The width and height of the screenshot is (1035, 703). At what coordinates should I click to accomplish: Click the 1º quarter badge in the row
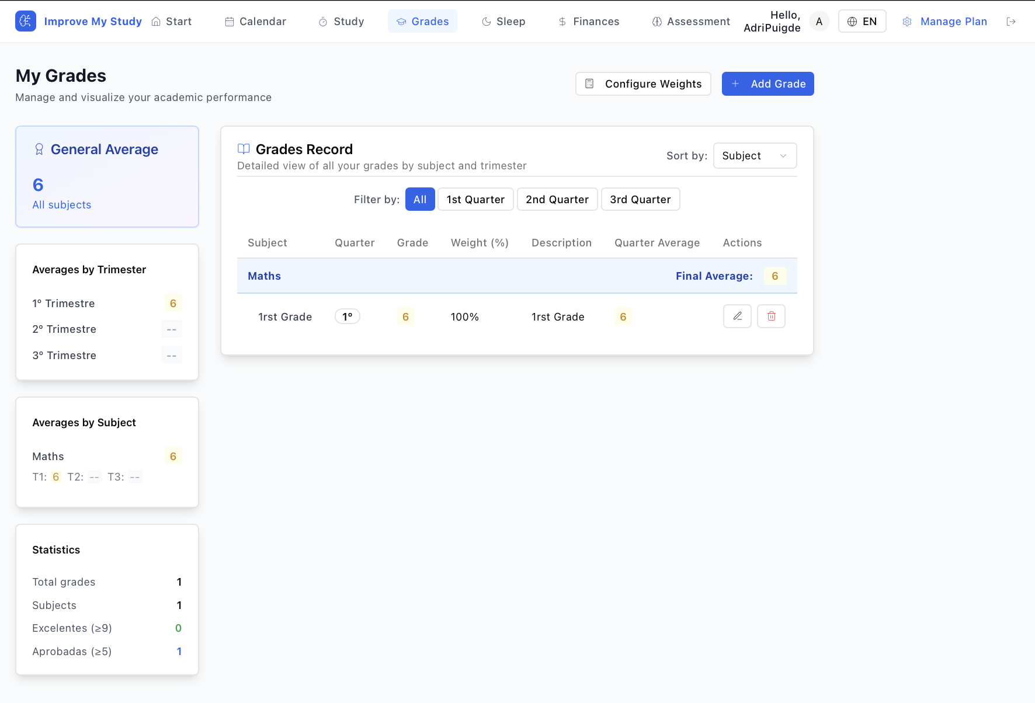(348, 316)
